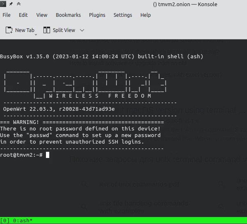247x224 pixels.
Task: Click the double-chevron keep-above icon
Action: [18, 4]
